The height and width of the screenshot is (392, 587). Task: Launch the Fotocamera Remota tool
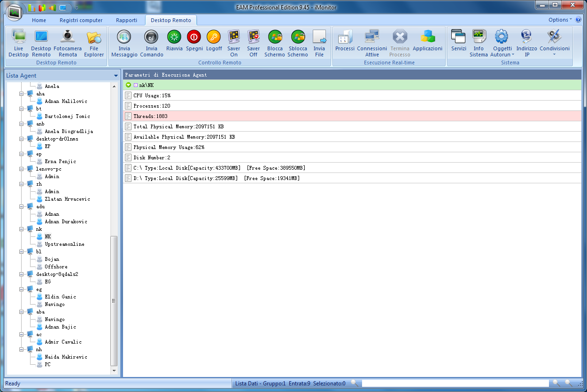[68, 43]
